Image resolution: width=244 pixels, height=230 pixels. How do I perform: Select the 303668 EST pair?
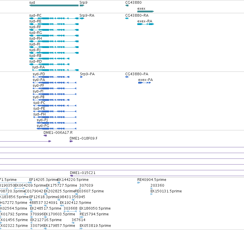click(70, 211)
